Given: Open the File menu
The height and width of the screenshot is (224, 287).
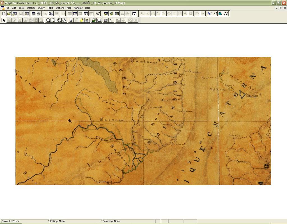Looking at the screenshot, I should (x=7, y=8).
